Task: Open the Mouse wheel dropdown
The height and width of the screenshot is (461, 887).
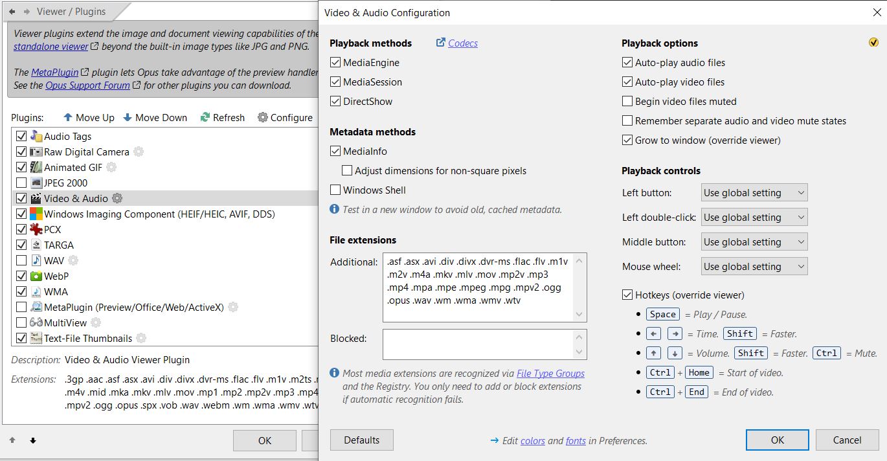Action: [x=754, y=267]
